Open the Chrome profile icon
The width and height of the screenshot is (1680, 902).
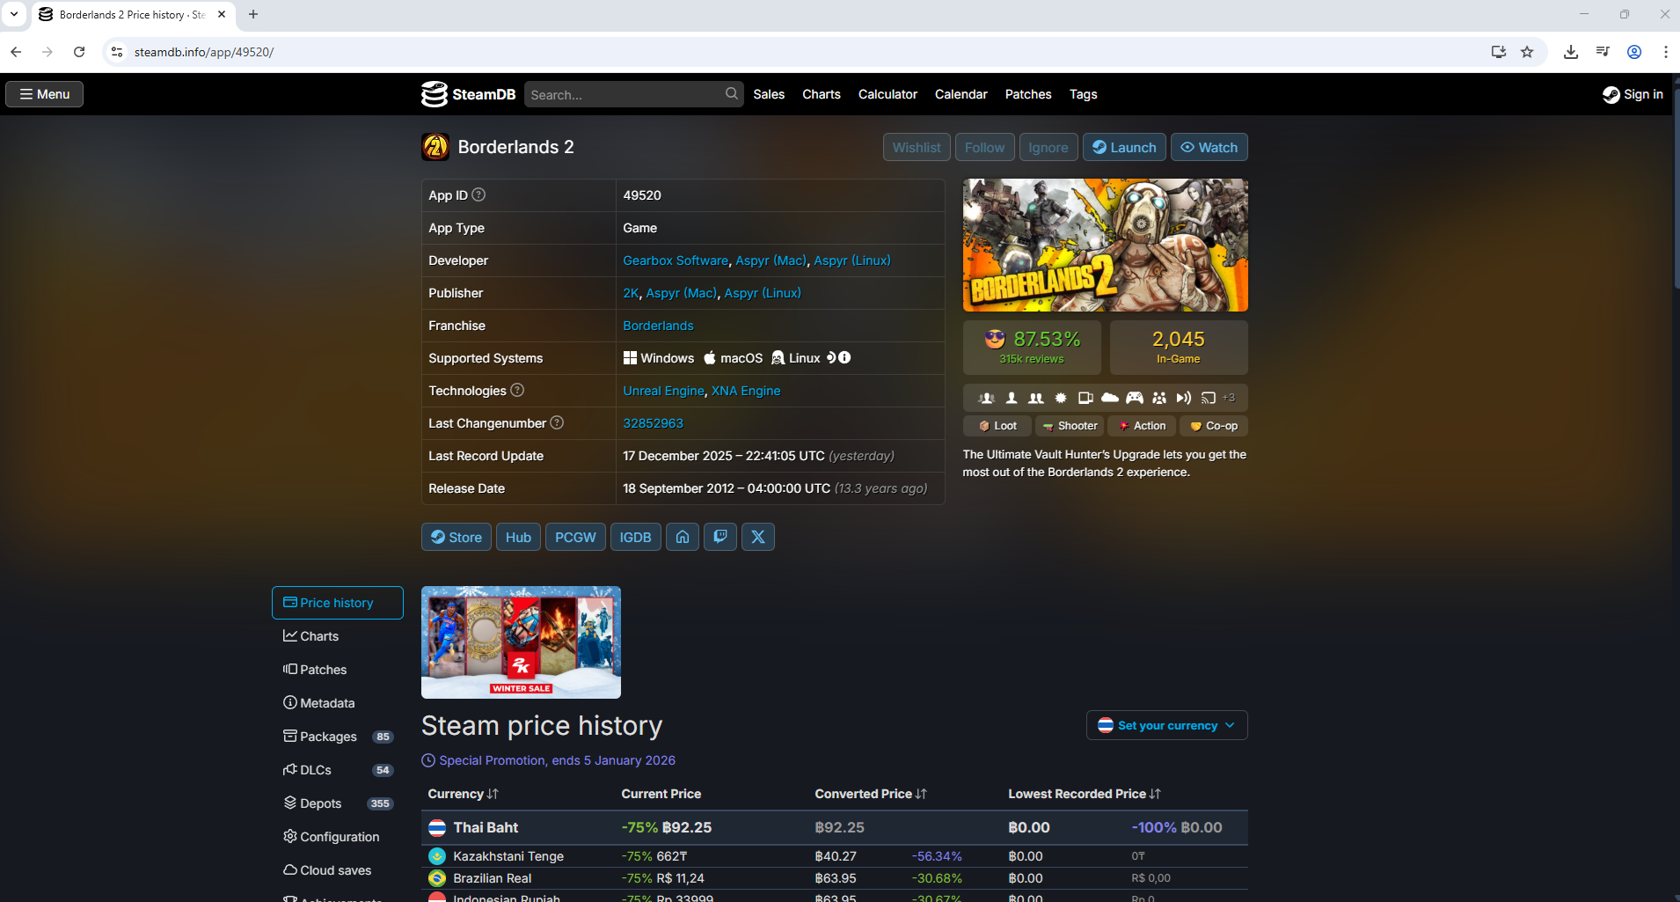tap(1634, 52)
